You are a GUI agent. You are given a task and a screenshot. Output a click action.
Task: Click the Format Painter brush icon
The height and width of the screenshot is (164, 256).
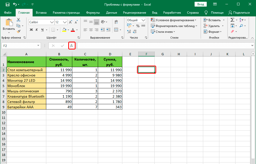tap(18, 31)
